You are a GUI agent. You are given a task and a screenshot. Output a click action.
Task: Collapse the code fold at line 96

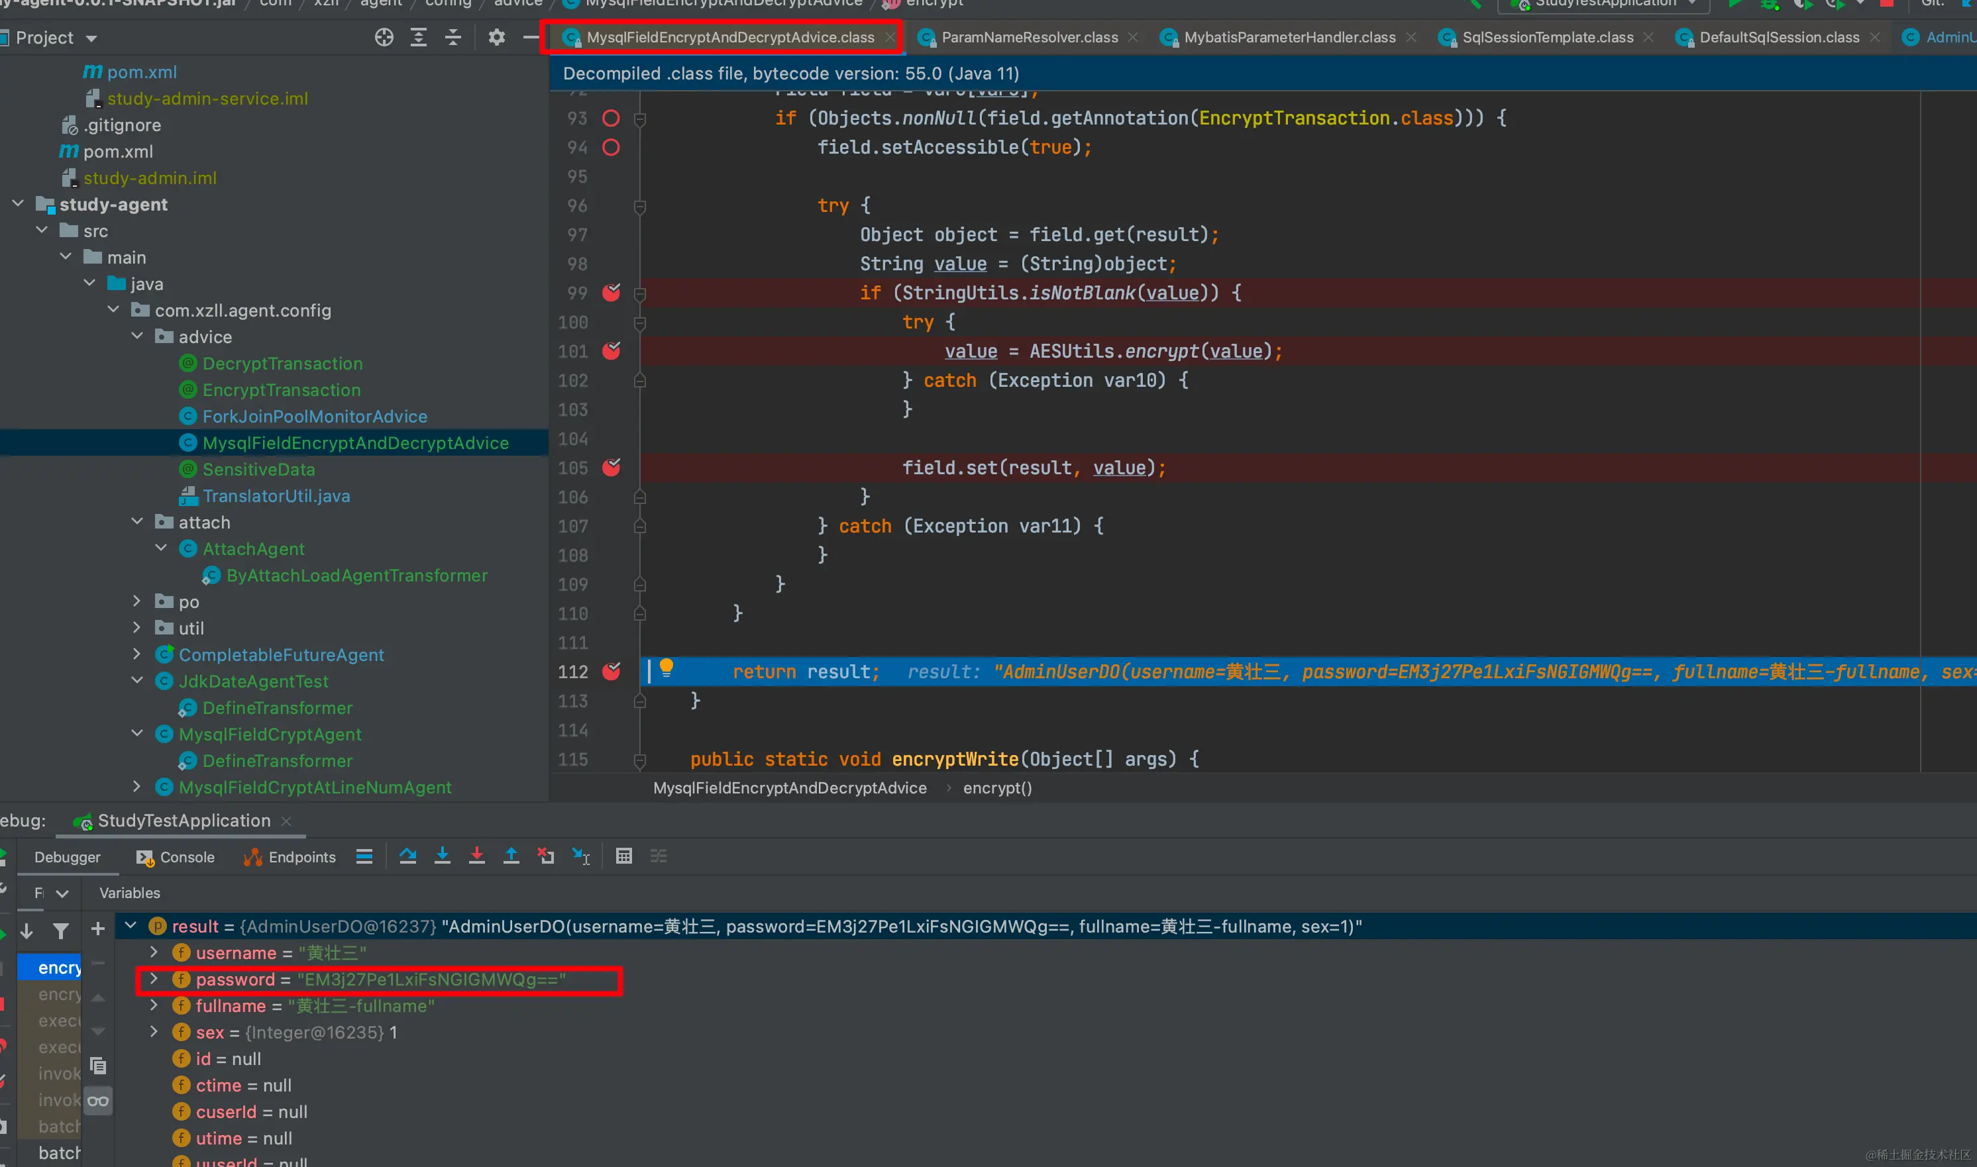(x=640, y=207)
